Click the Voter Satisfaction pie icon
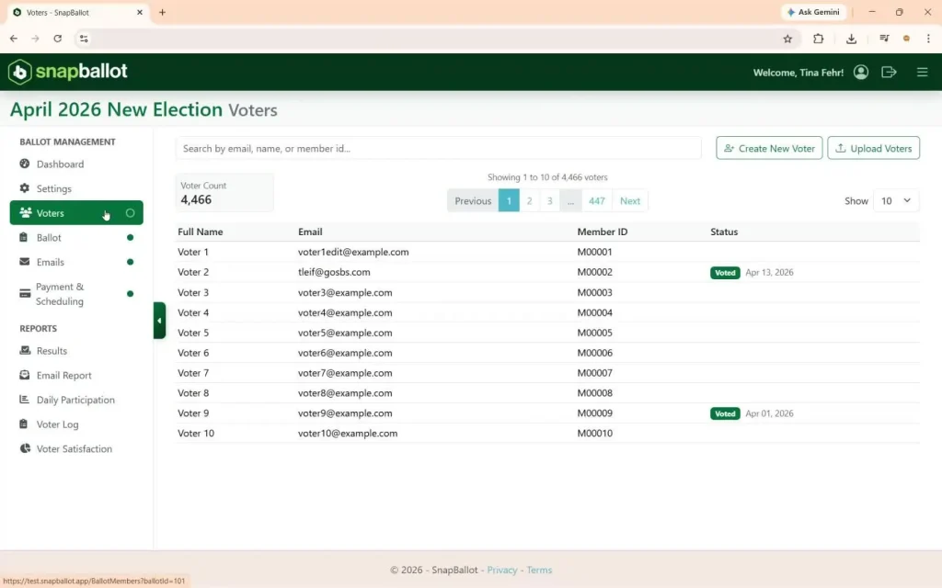 click(25, 448)
